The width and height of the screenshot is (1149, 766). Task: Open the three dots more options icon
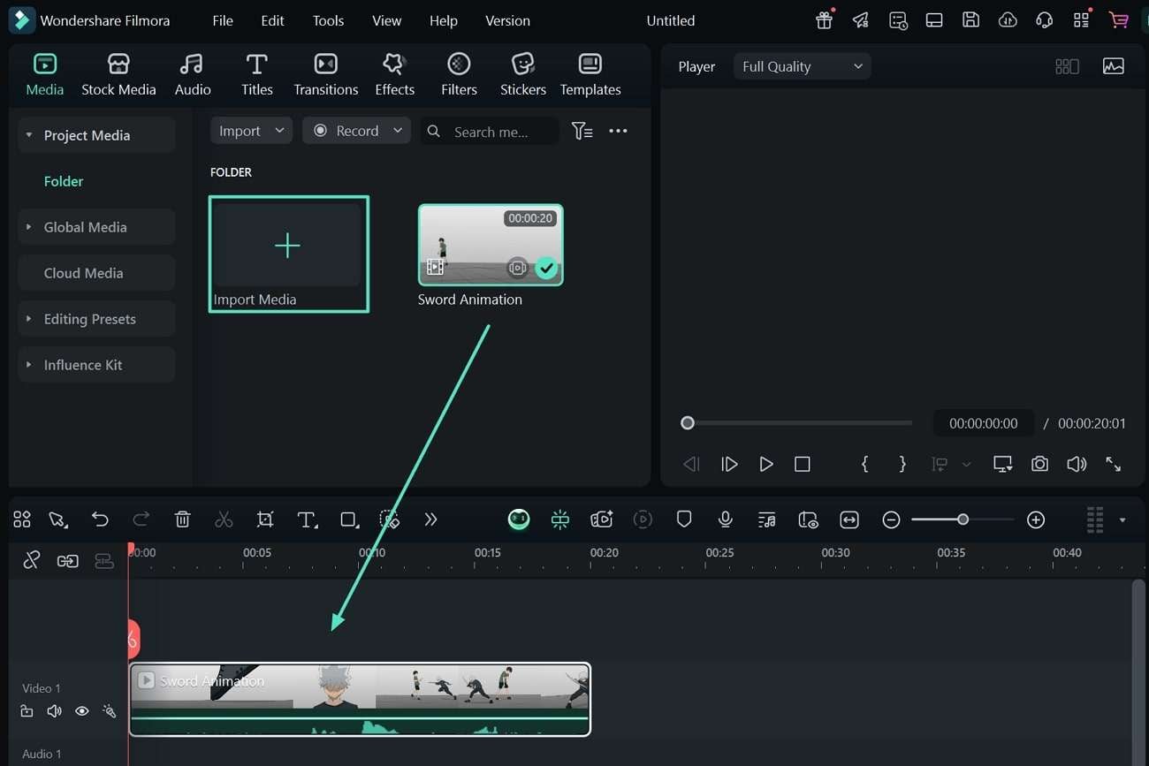click(618, 131)
